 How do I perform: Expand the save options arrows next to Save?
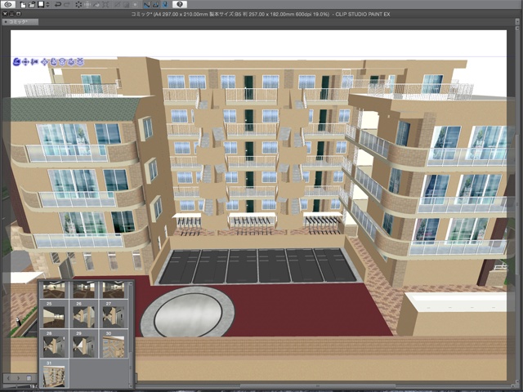[47, 5]
